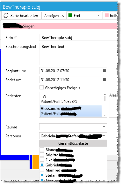The image size is (121, 184).
Task: Click patients list scroll-up arrow
Action: tap(105, 94)
